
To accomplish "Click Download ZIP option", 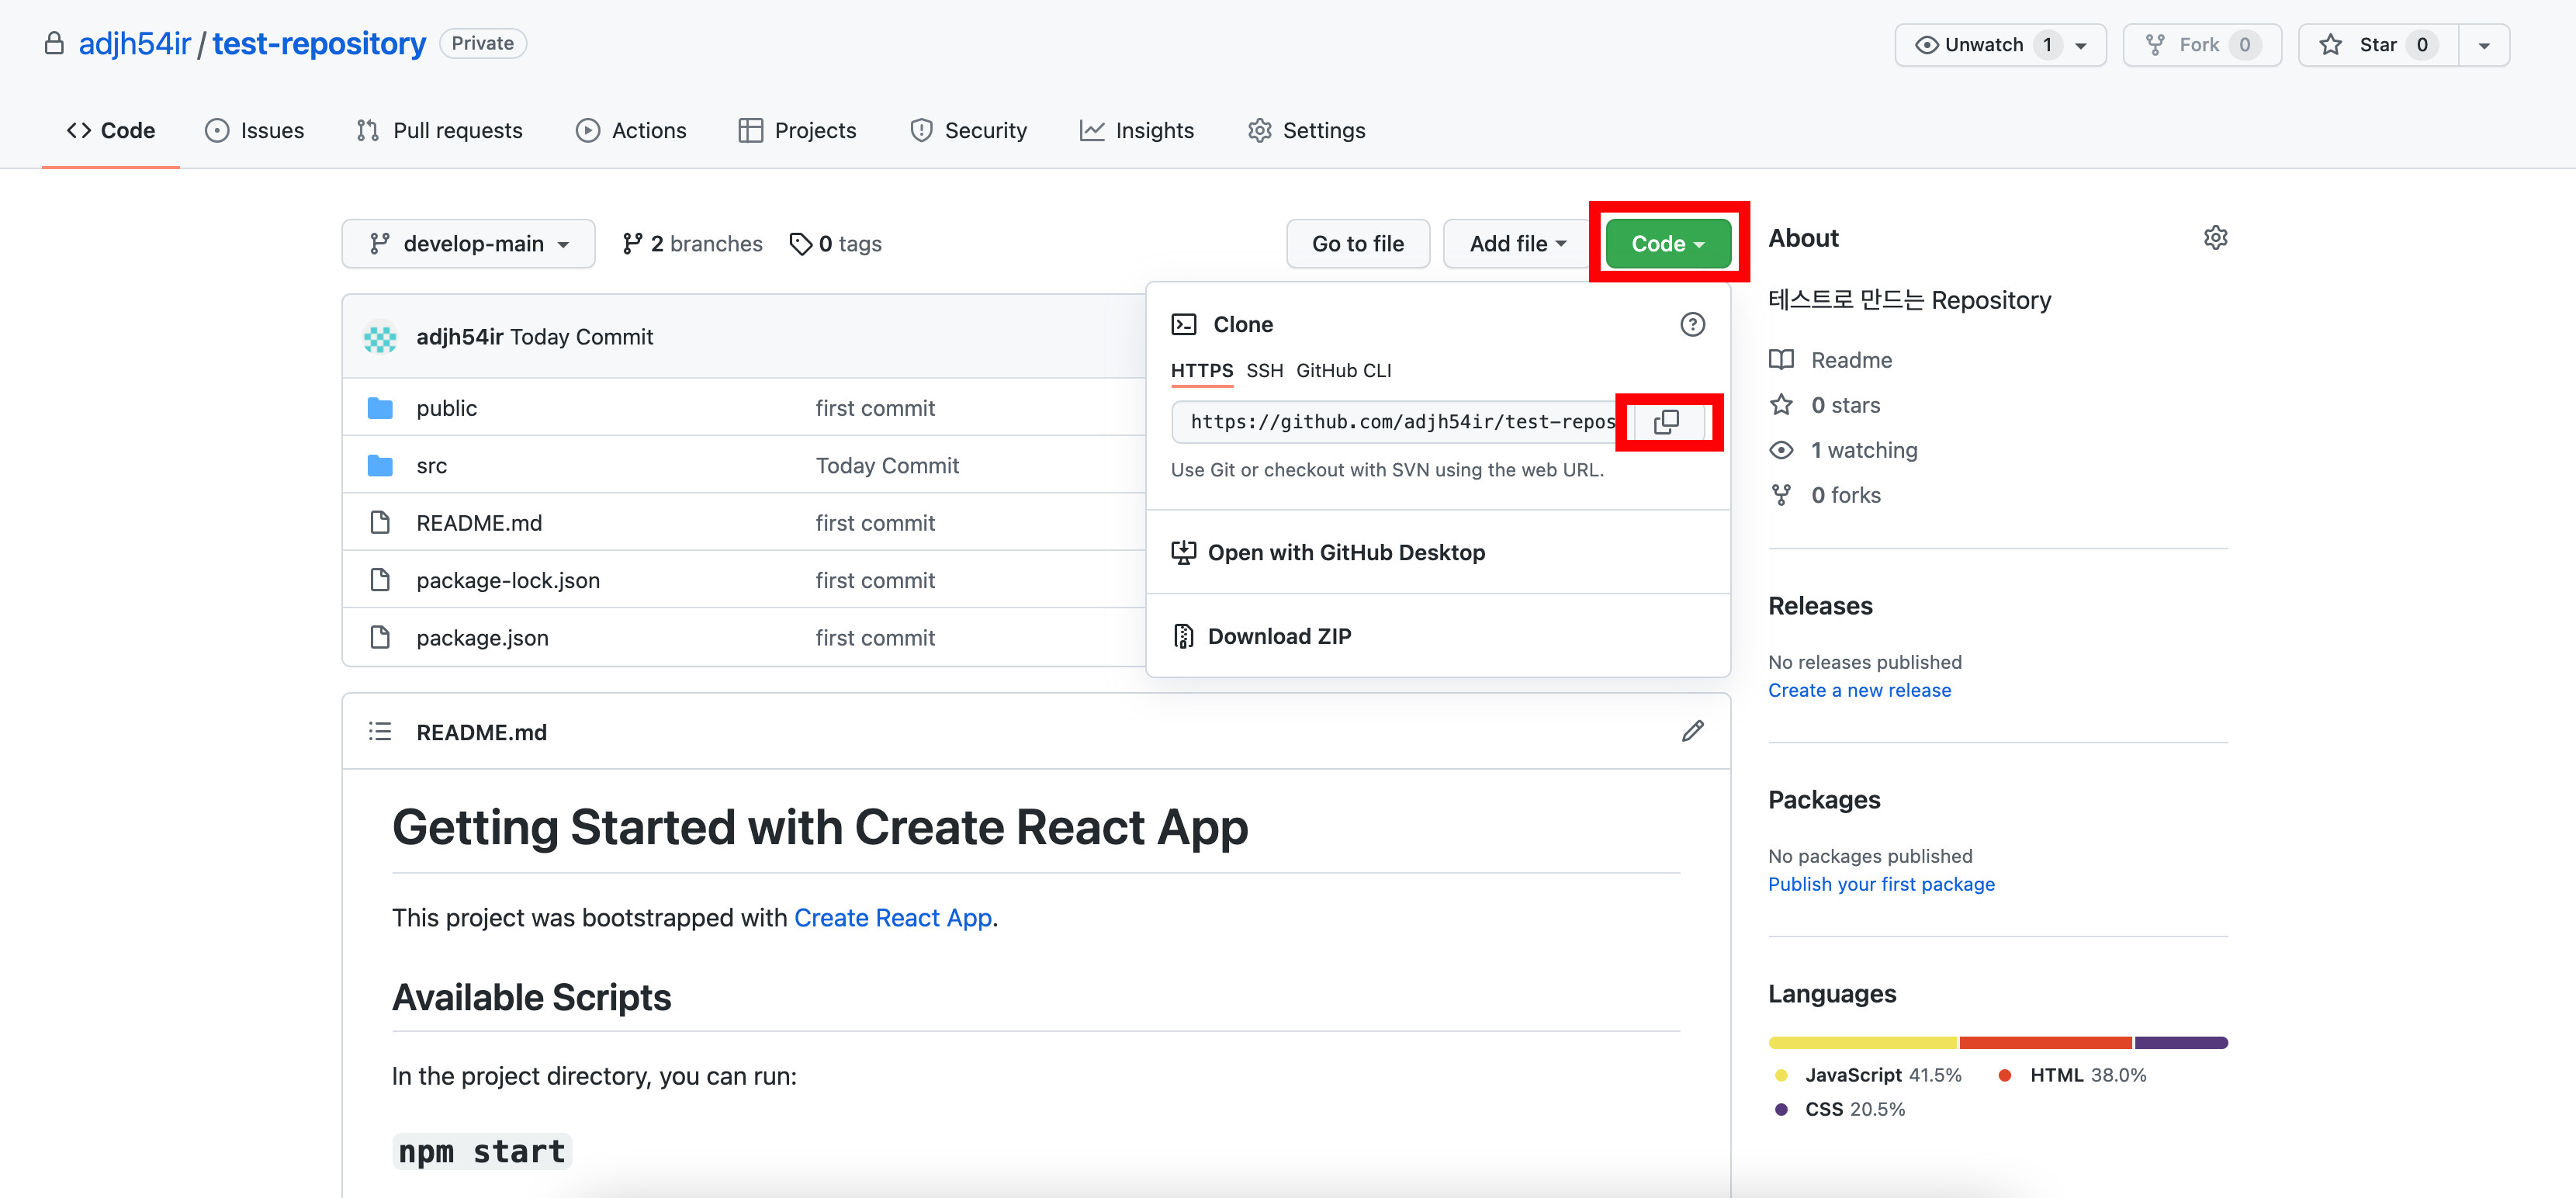I will click(1278, 636).
